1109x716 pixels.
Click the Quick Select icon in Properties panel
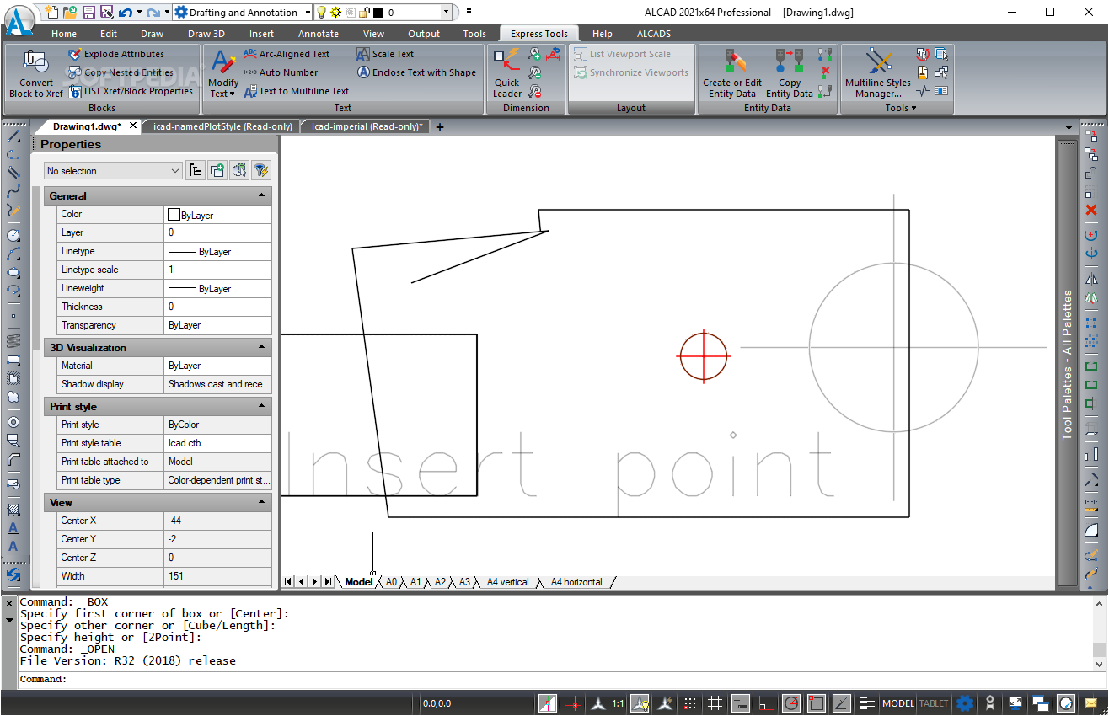(261, 170)
